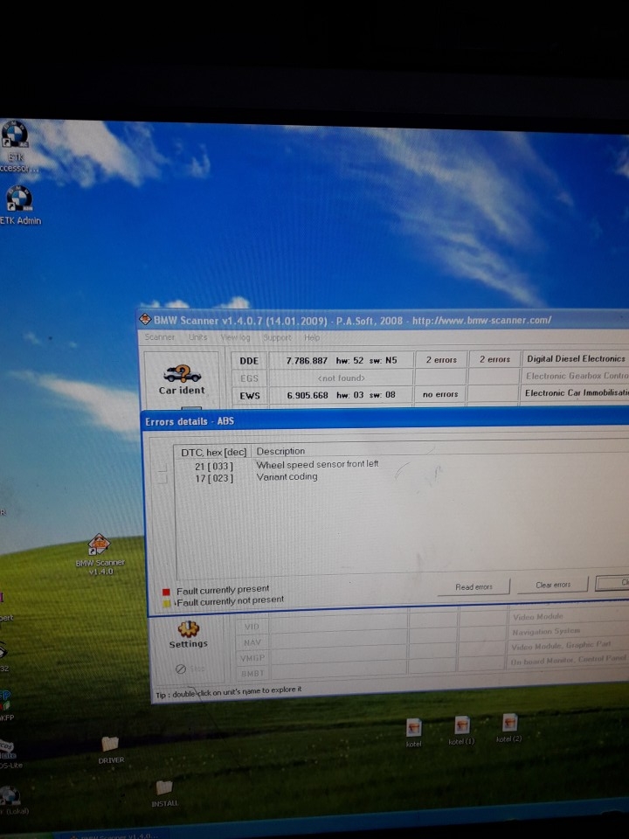Open the Scanner menu
629x839 pixels.
pos(159,337)
